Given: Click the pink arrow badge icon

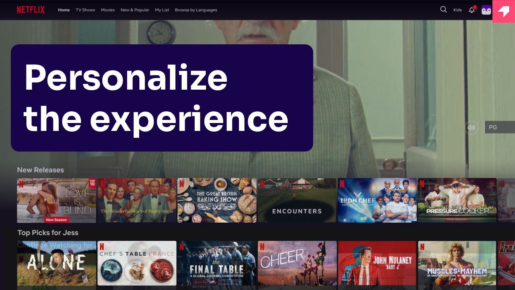Looking at the screenshot, I should (x=504, y=11).
